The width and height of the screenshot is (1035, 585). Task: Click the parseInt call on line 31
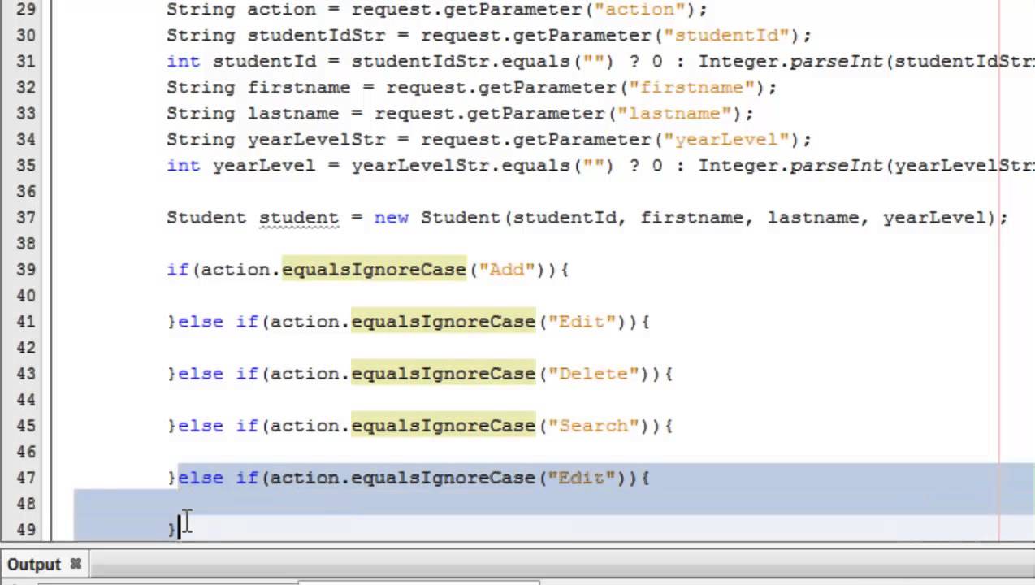836,62
